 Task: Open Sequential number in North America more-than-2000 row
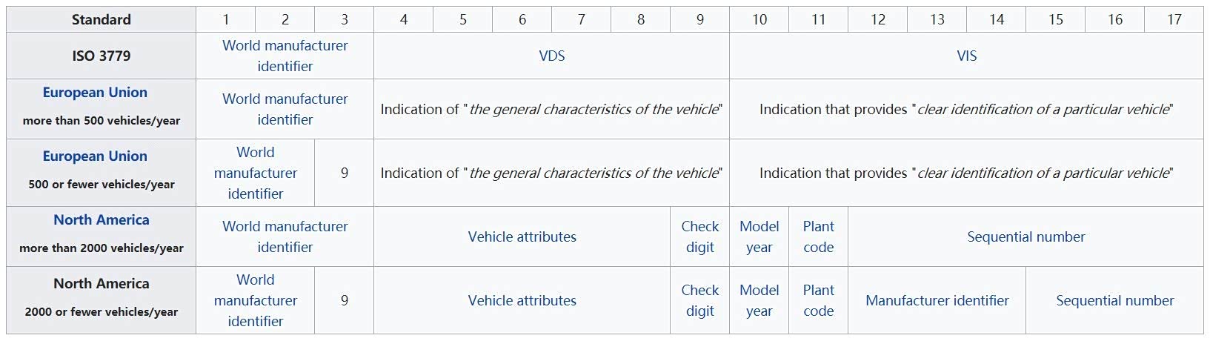(1025, 236)
